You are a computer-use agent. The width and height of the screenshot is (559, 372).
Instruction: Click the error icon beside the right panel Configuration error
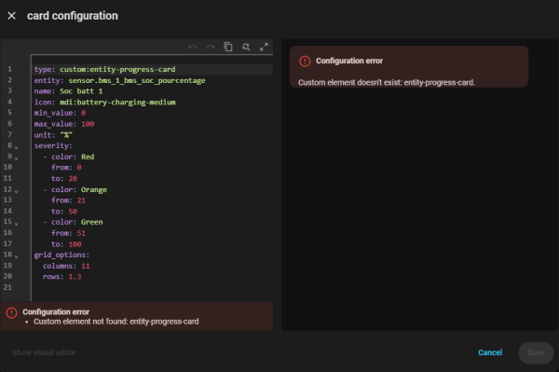pyautogui.click(x=305, y=61)
